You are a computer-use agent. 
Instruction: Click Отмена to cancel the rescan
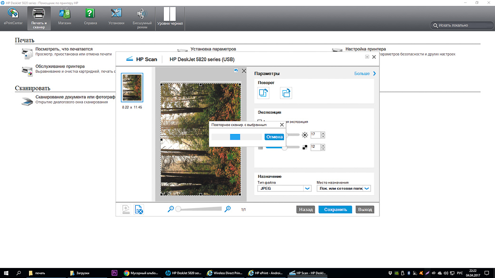pos(274,137)
